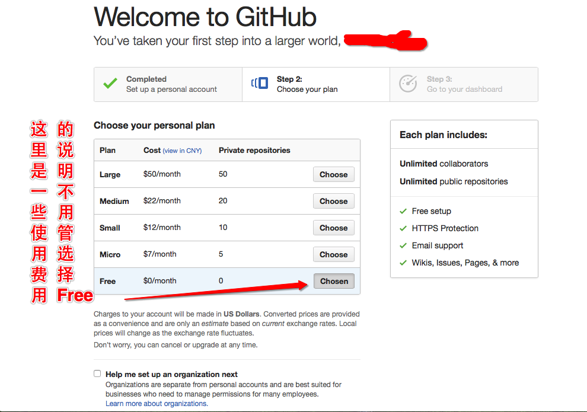
Task: Choose the Small $12/month plan
Action: (334, 228)
